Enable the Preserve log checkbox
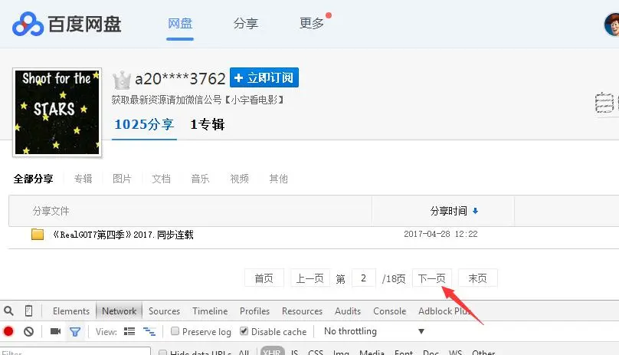Viewport: 619px width, 355px height. pos(175,331)
